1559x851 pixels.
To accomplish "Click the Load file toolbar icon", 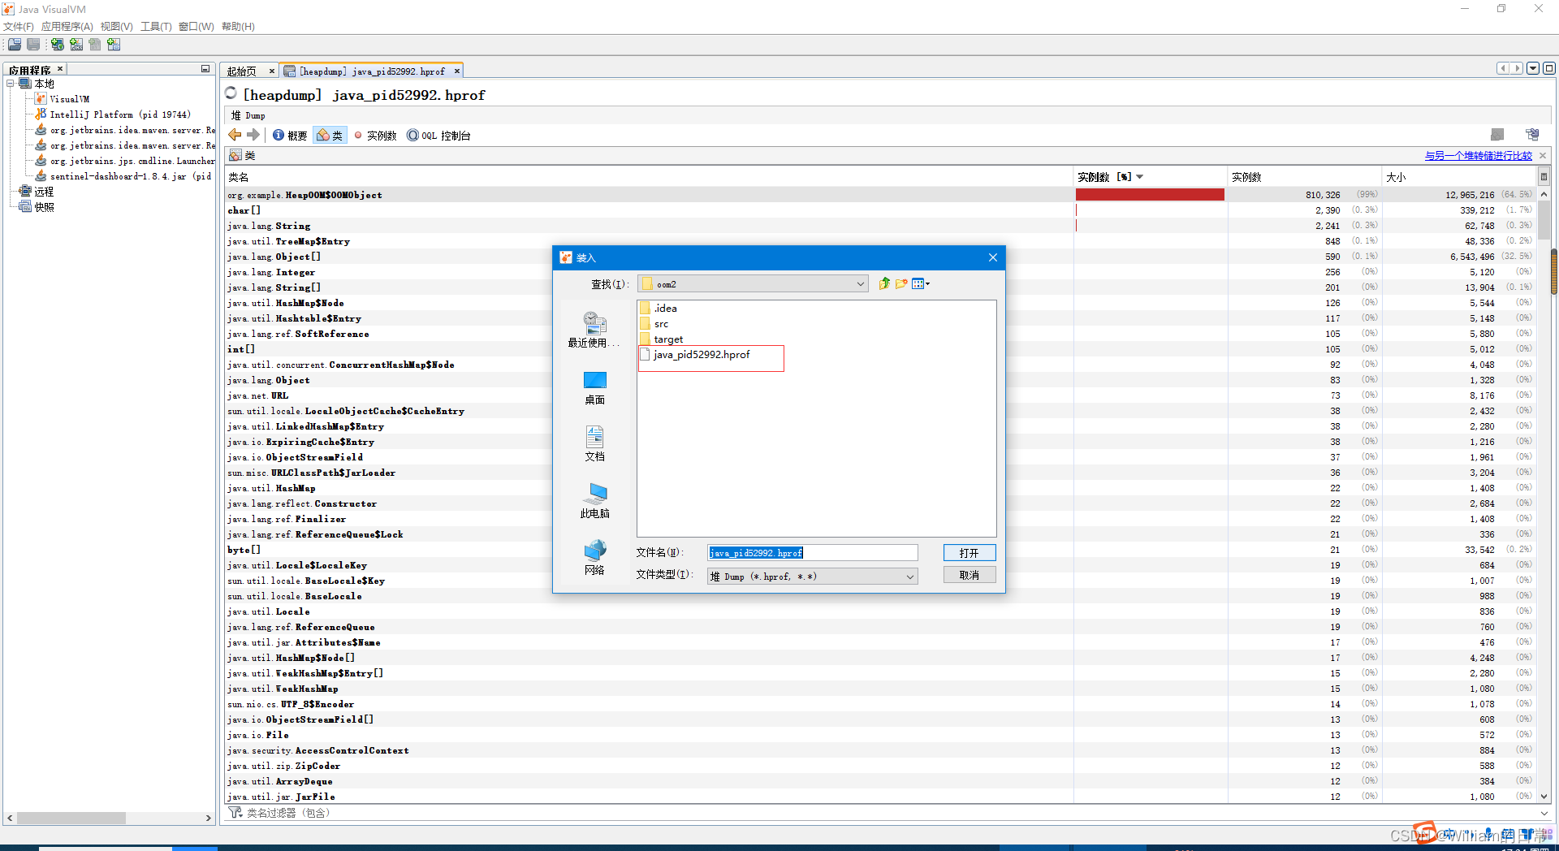I will [15, 44].
